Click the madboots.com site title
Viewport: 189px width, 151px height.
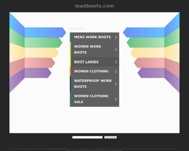(x=94, y=6)
